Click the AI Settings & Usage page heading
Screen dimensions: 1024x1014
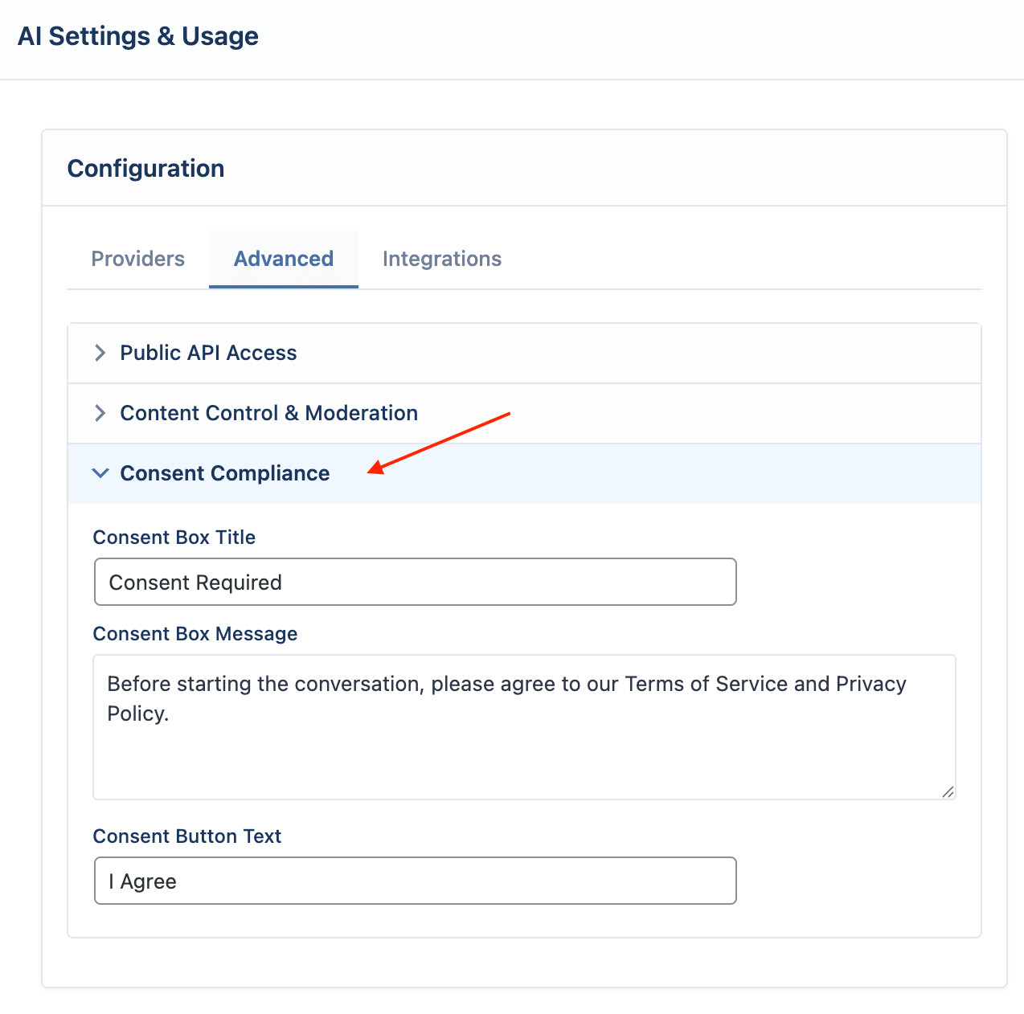[138, 36]
